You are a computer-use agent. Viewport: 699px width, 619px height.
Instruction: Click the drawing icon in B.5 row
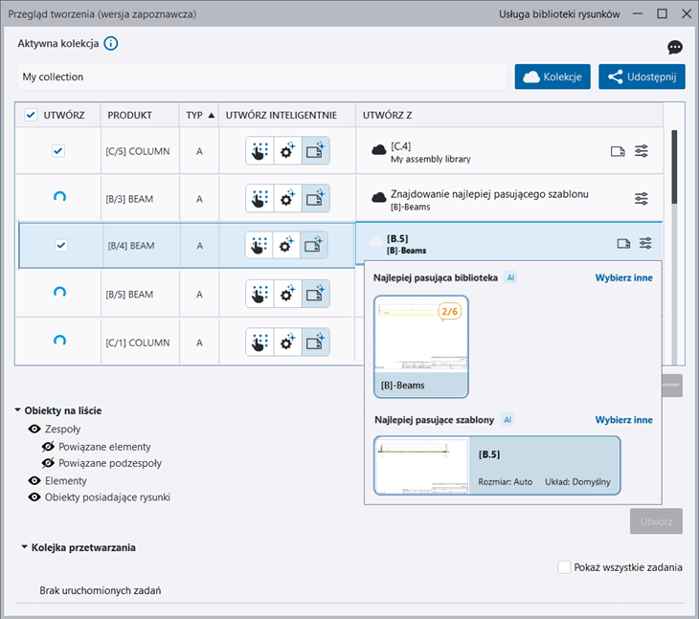click(623, 244)
